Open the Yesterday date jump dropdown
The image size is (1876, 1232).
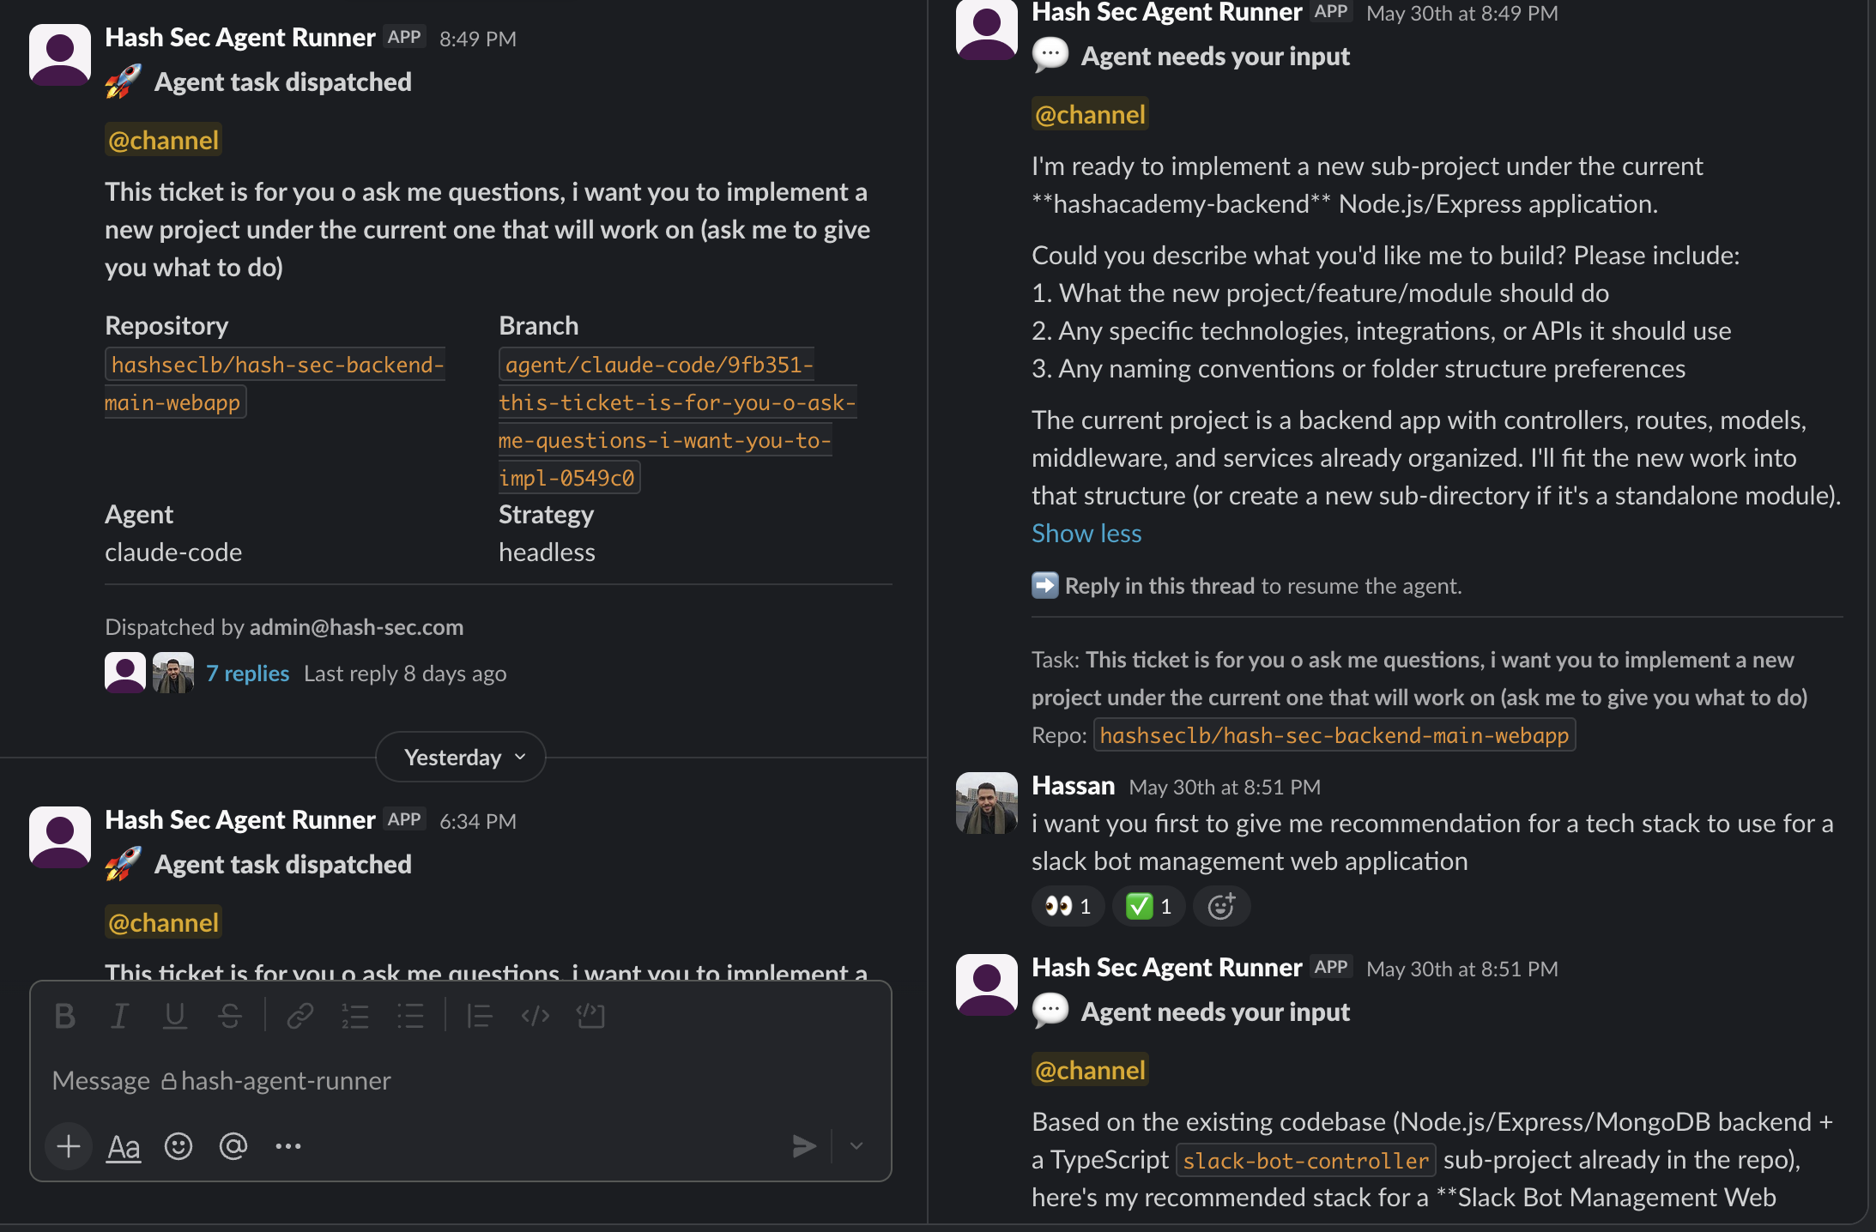pos(461,757)
